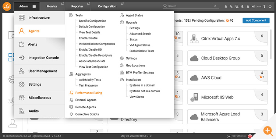Open Settings in the left Admin menu
The image size is (276, 139).
[x=40, y=85]
